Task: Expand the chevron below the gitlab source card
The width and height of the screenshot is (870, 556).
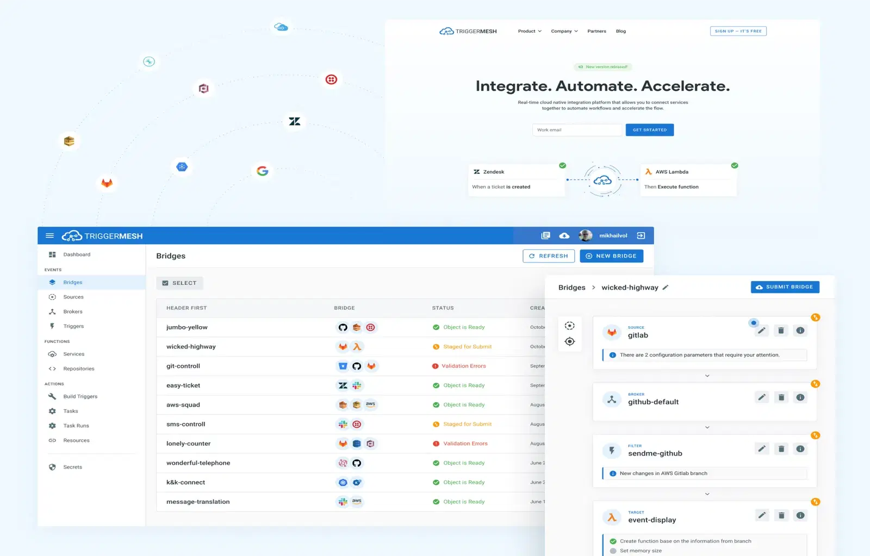Action: [707, 376]
